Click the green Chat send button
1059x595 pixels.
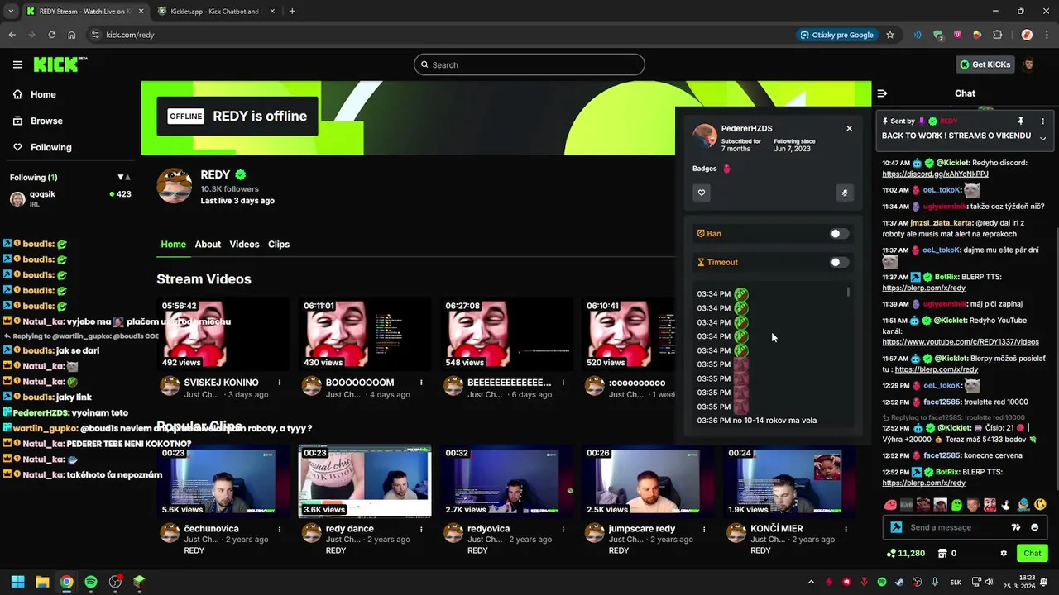pos(1033,554)
